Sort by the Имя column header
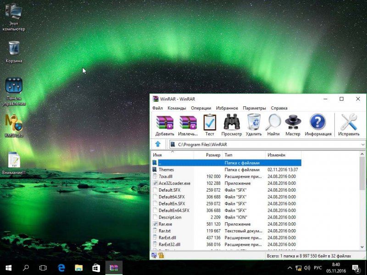This screenshot has height=275, width=367. point(172,155)
